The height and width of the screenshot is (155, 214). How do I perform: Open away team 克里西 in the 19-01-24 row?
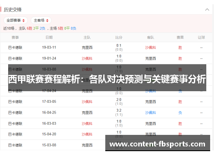tap(151, 59)
